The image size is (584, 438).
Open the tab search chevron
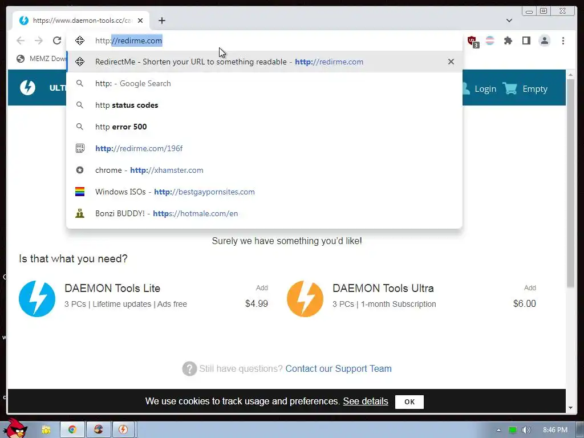pos(509,21)
